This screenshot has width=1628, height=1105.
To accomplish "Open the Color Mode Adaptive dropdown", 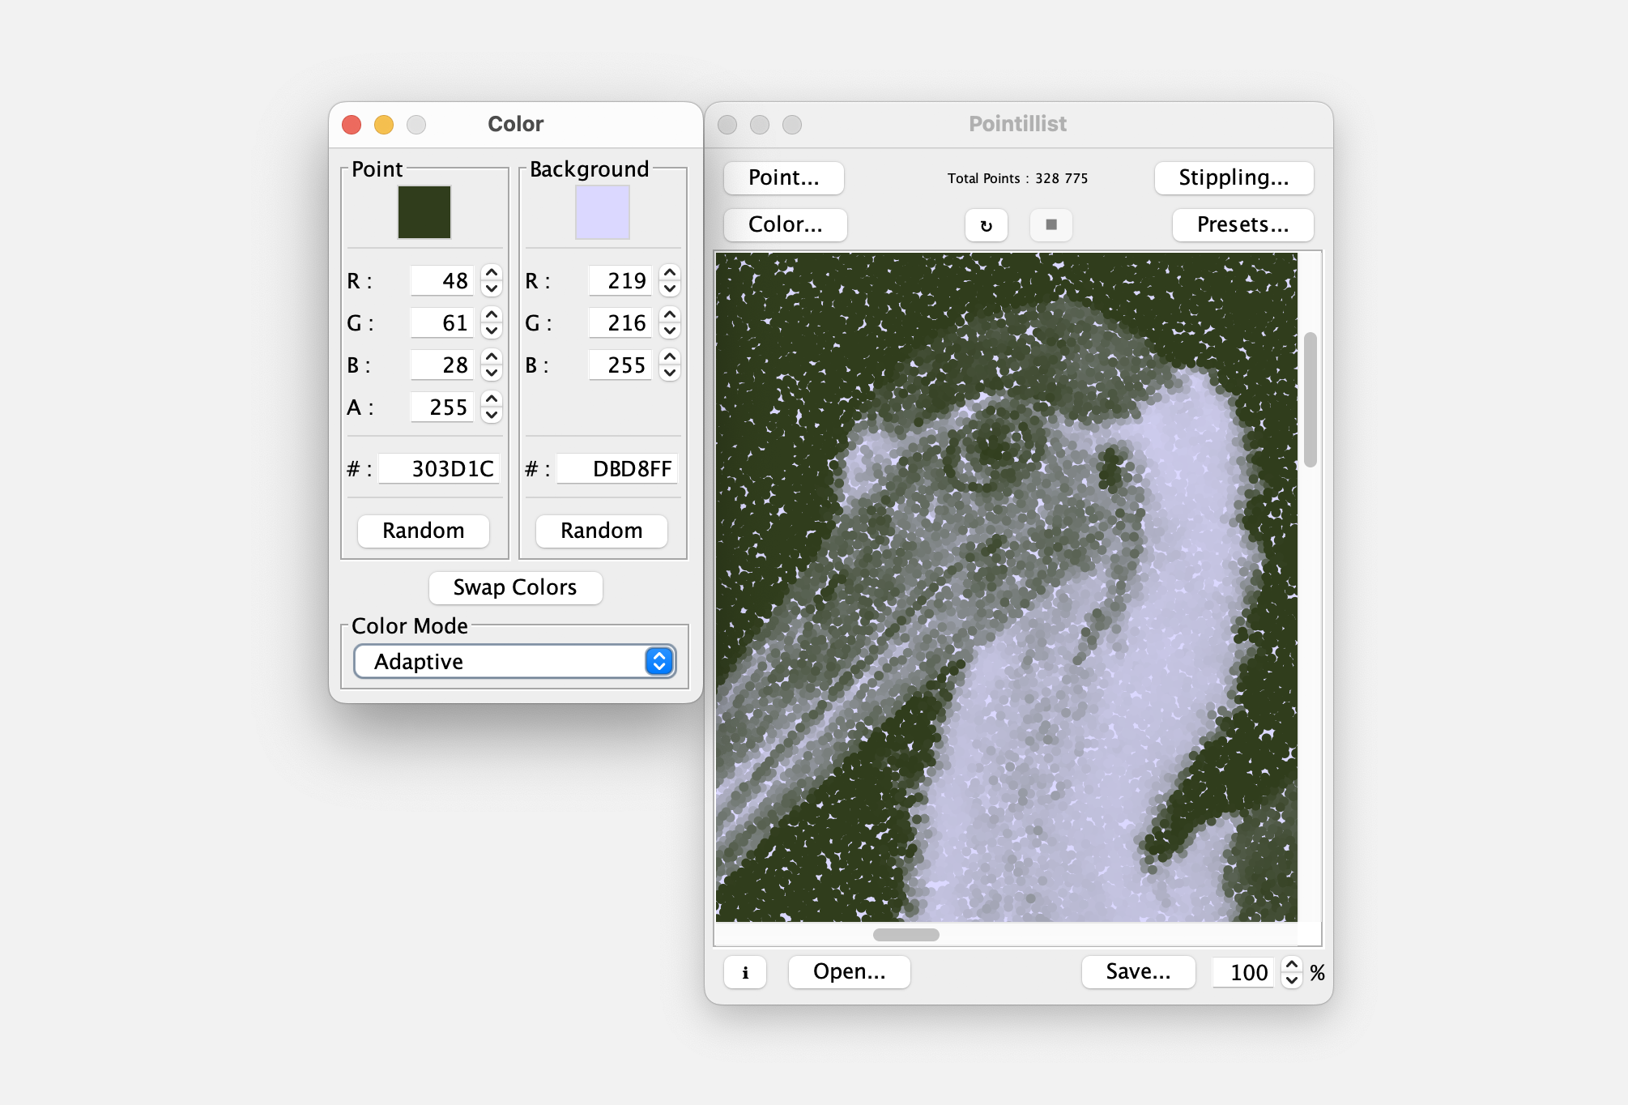I will coord(514,662).
